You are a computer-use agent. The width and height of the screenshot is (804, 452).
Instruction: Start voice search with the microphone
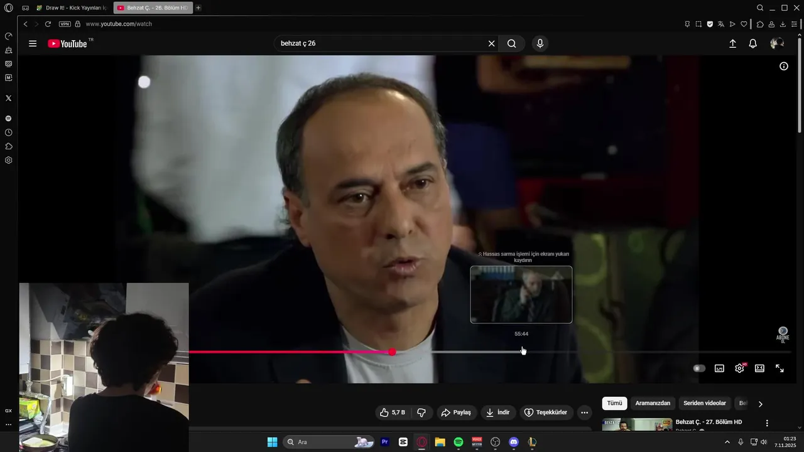(540, 43)
